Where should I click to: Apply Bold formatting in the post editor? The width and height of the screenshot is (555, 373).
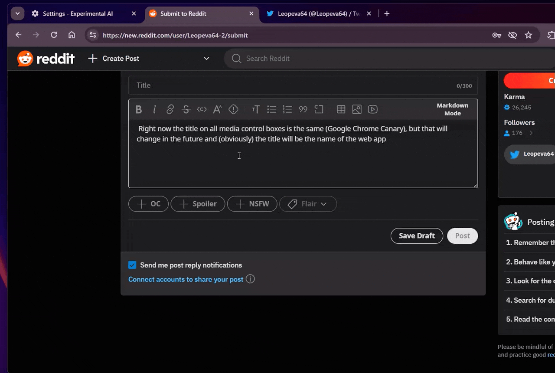click(138, 109)
